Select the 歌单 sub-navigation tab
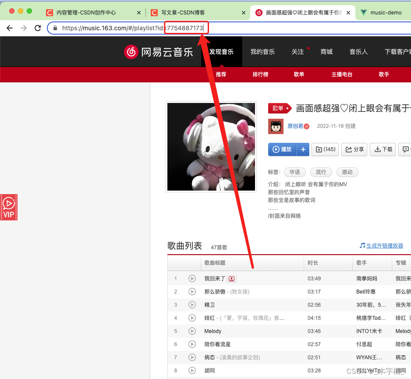The image size is (411, 379). coord(299,74)
